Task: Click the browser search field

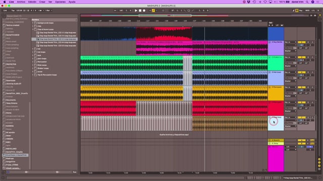Action: pyautogui.click(x=41, y=16)
